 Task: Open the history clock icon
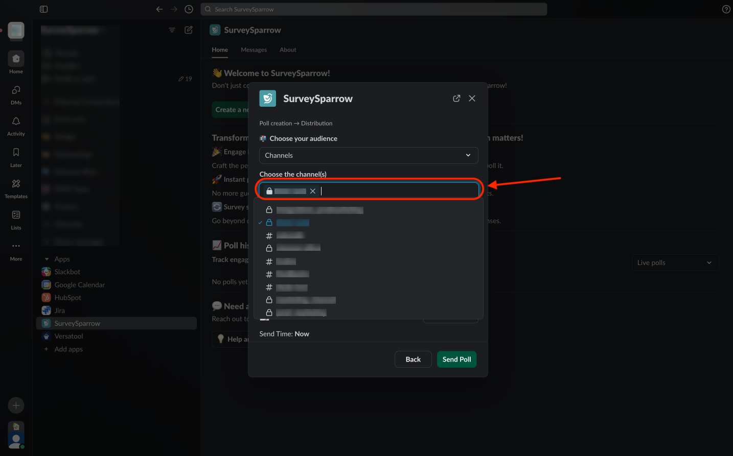point(189,9)
